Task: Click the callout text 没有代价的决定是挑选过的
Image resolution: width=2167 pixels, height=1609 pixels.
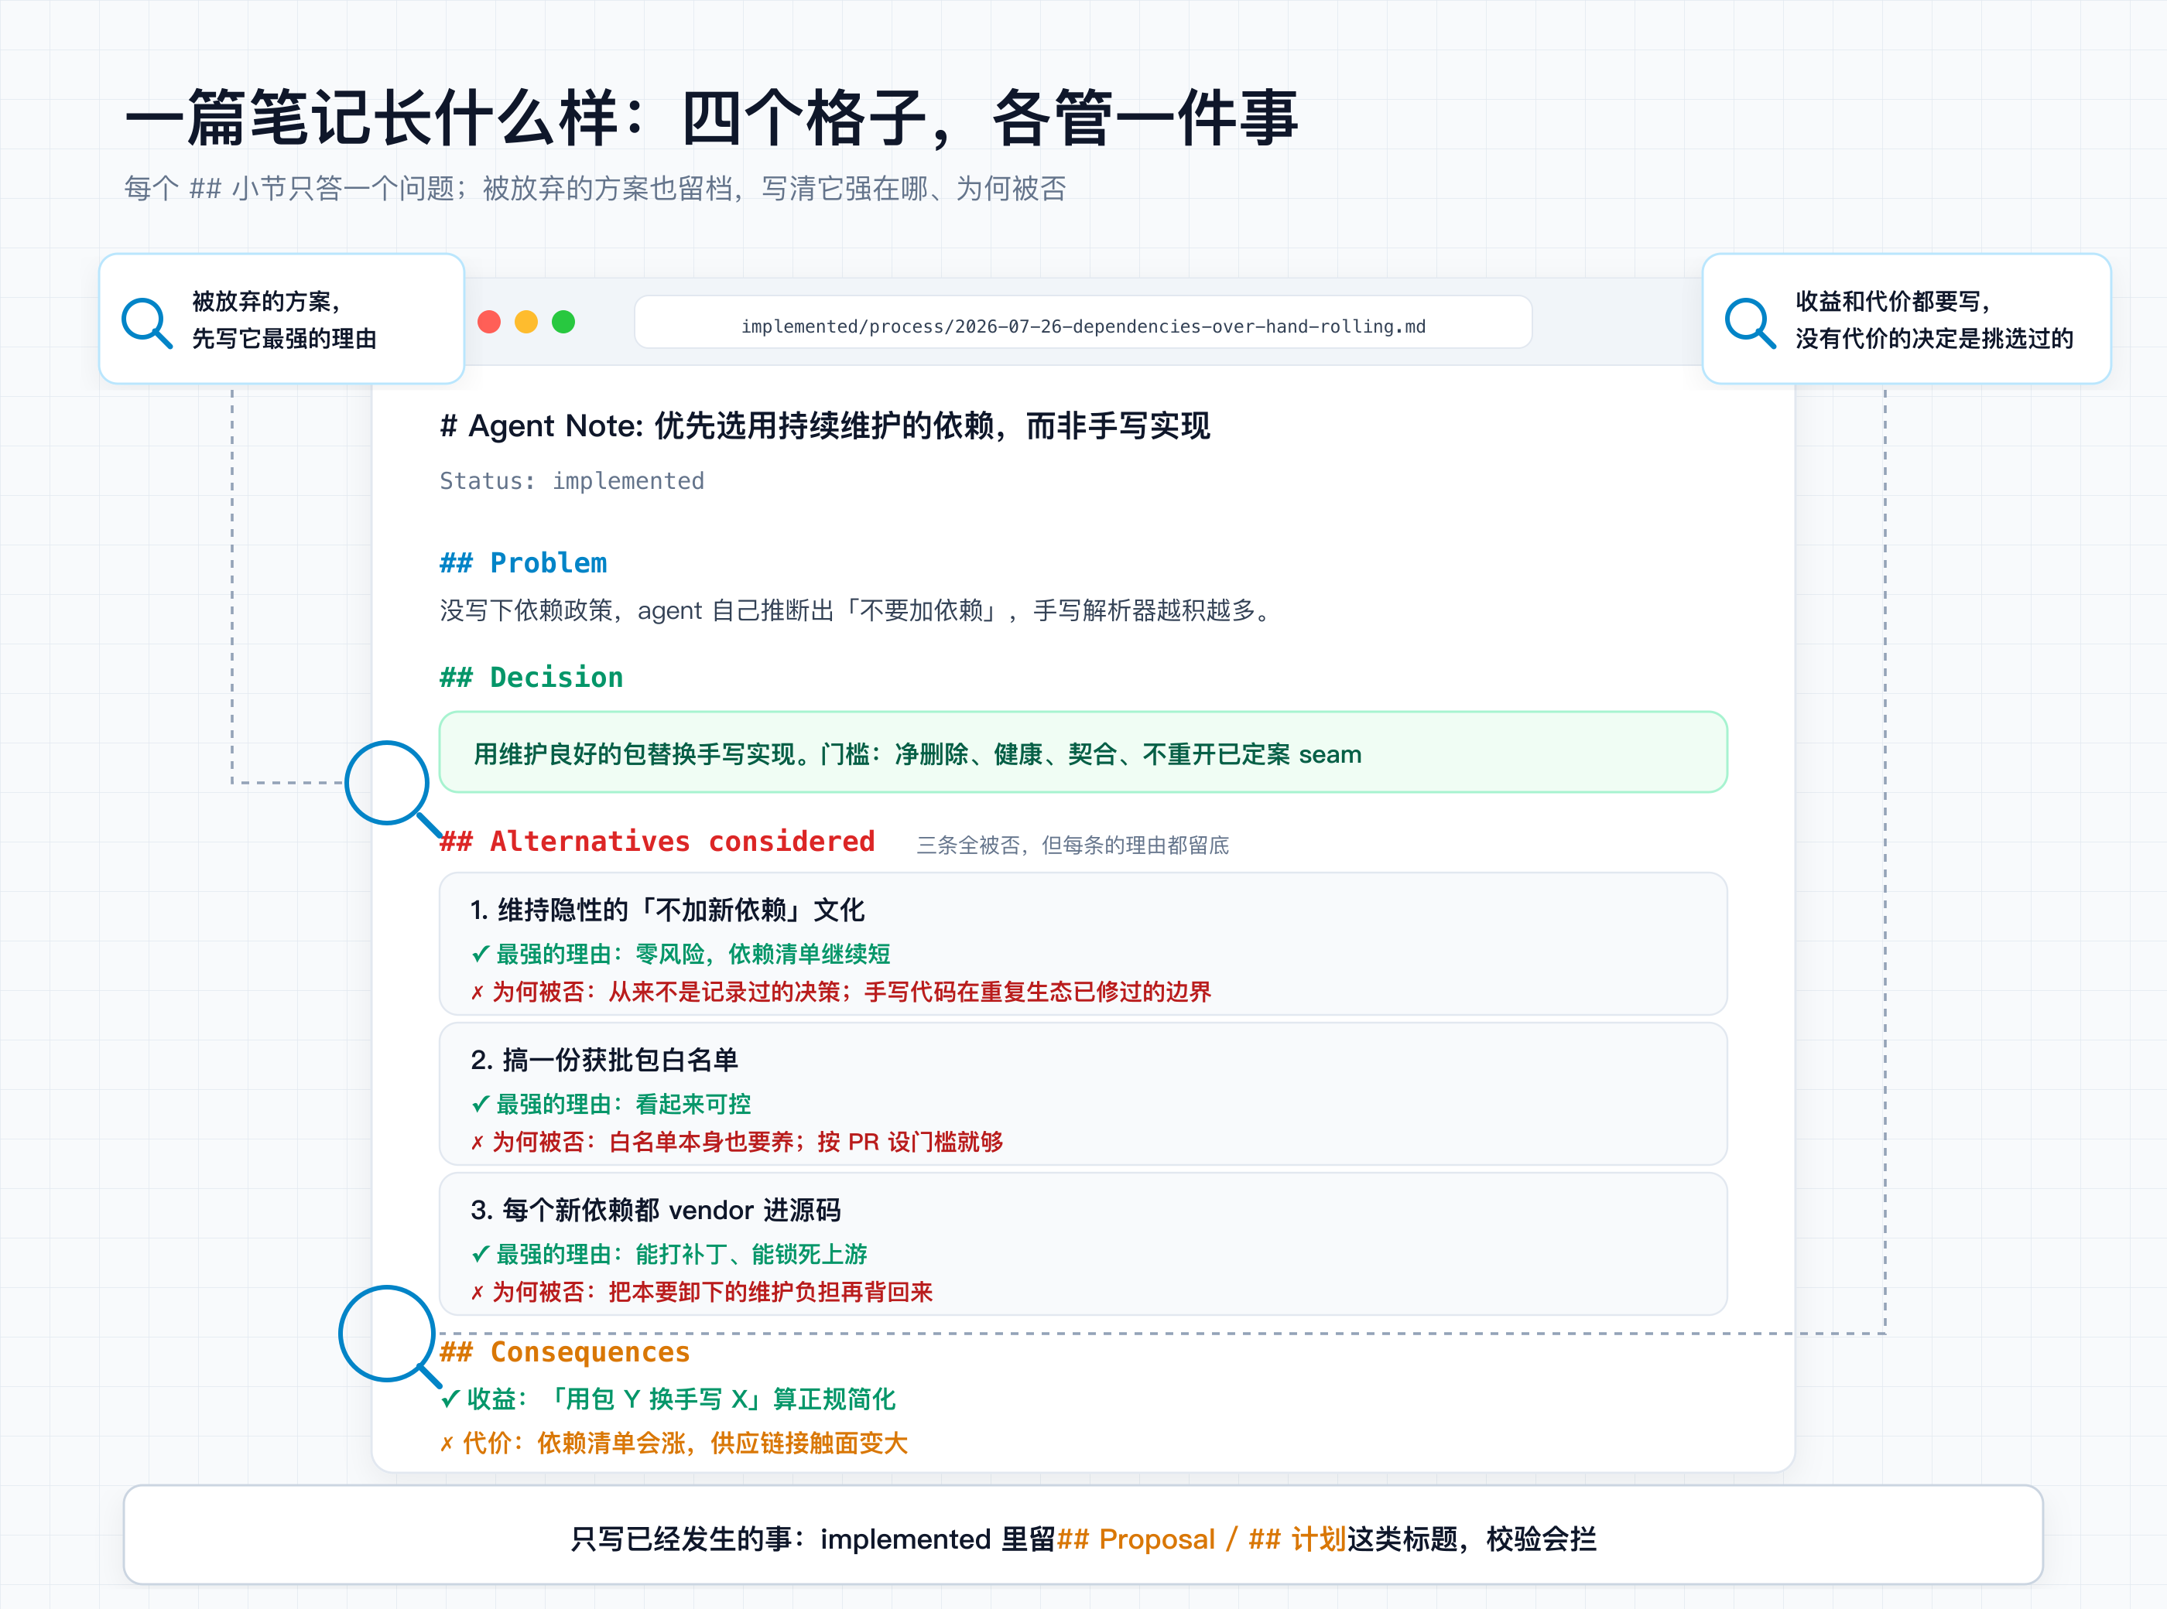Action: (x=1934, y=338)
